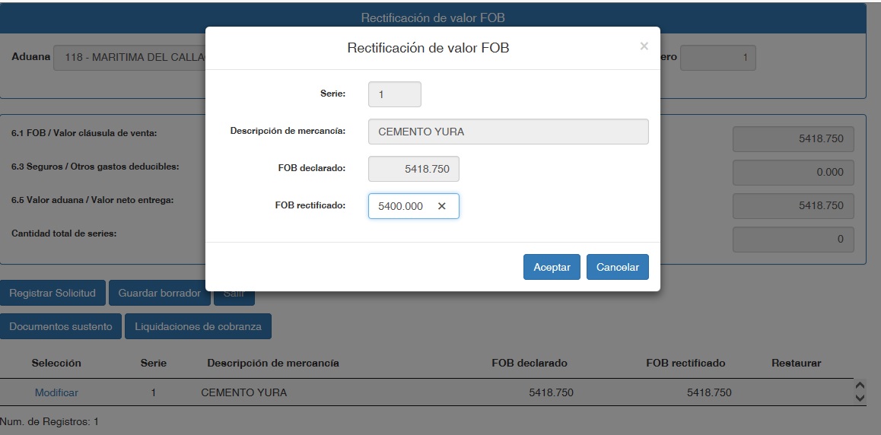Click the Aduana field showing MARITIMA DEL CALLAO
The image size is (881, 435).
129,58
